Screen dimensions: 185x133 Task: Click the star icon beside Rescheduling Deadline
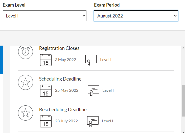[x=26, y=113]
